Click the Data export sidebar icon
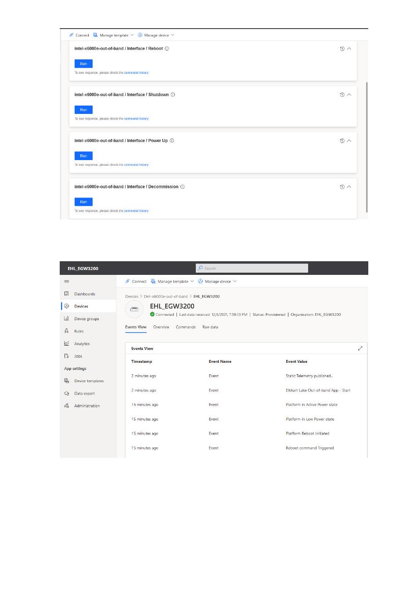 coord(67,394)
